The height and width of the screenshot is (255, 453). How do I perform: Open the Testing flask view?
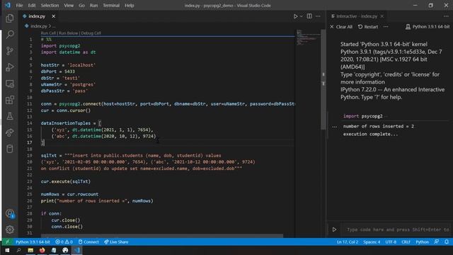pyautogui.click(x=10, y=116)
